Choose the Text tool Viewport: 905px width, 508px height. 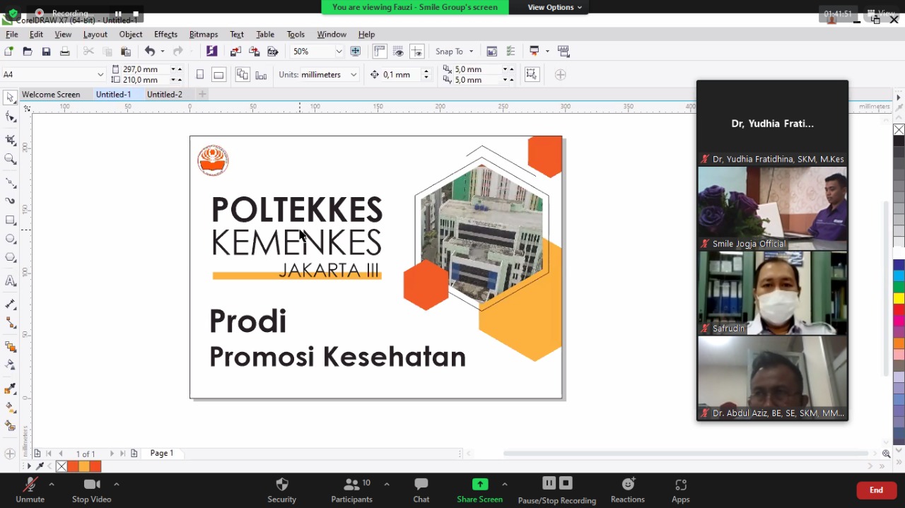pos(10,281)
